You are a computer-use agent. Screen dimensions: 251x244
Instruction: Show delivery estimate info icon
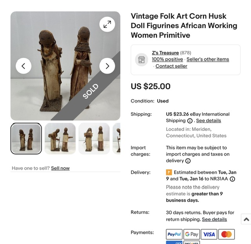click(x=232, y=179)
